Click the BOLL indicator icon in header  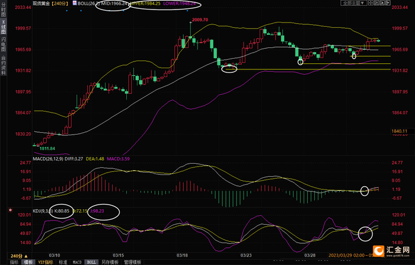pyautogui.click(x=75, y=3)
